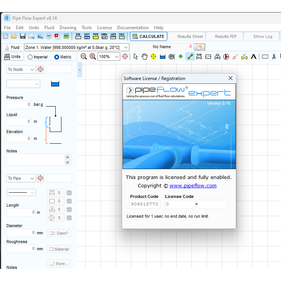Select the add tank tool
The height and width of the screenshot is (281, 281).
pos(163,57)
